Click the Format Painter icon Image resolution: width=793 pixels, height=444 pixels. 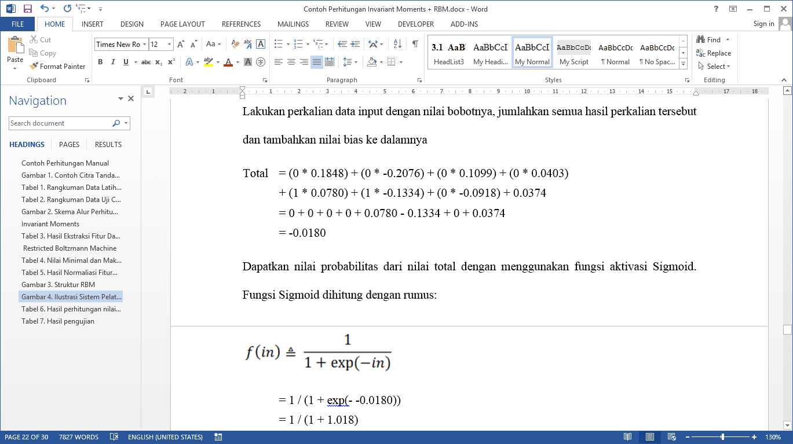tap(34, 67)
